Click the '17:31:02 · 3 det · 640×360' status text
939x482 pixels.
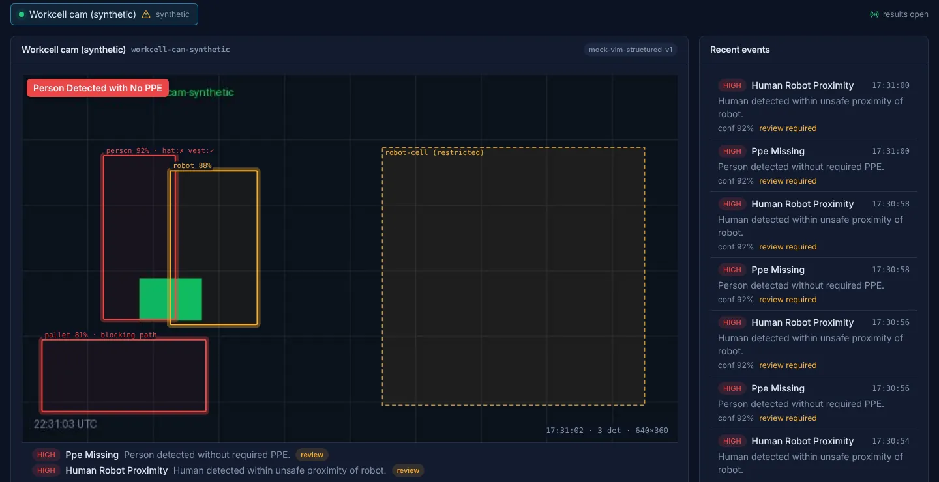[607, 431]
